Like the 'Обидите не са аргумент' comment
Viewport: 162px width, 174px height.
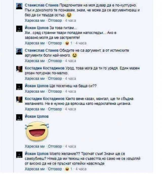(35, 61)
